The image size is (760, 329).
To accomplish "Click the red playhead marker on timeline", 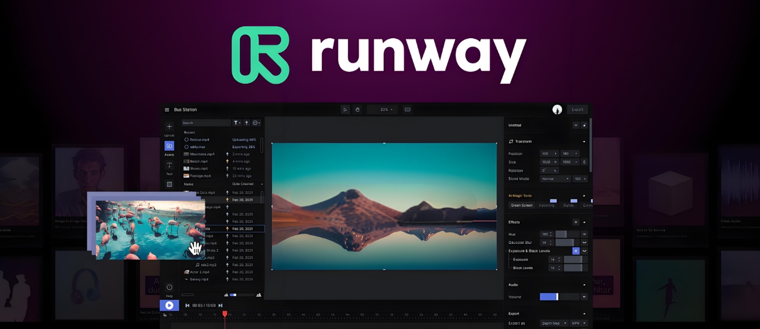I will 225,314.
